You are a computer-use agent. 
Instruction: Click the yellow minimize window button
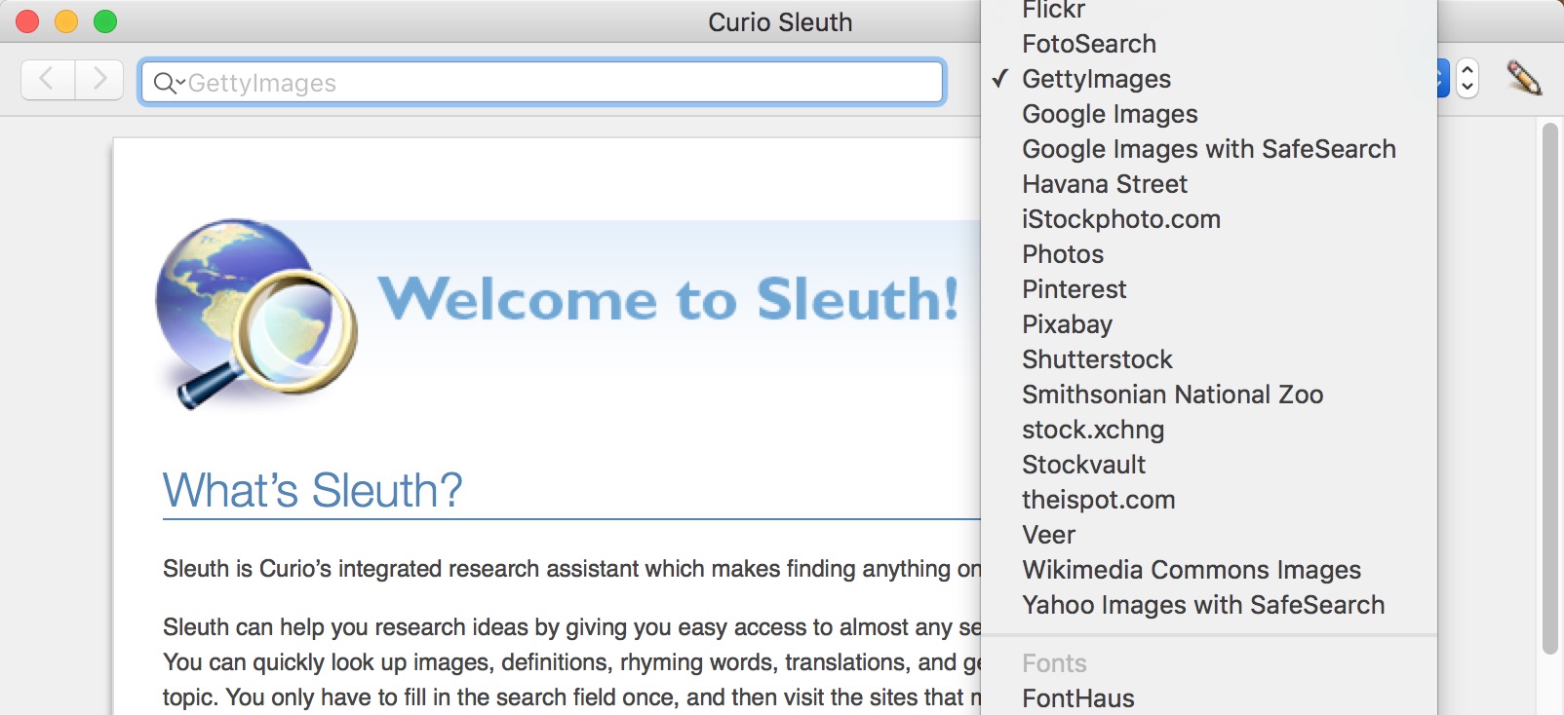pyautogui.click(x=66, y=21)
